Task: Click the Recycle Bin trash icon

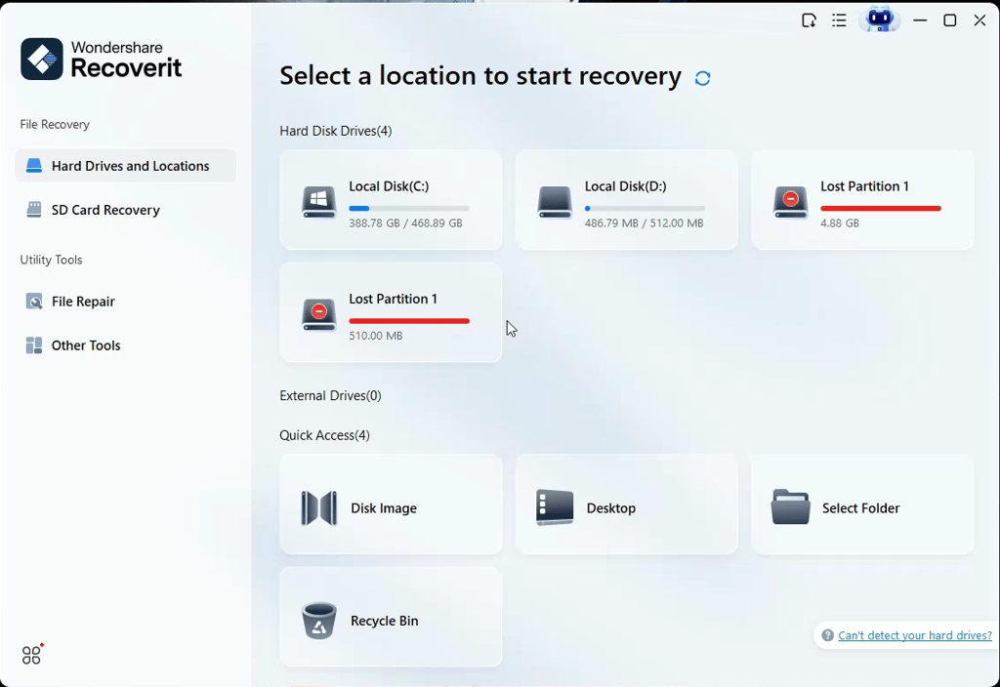Action: 319,620
